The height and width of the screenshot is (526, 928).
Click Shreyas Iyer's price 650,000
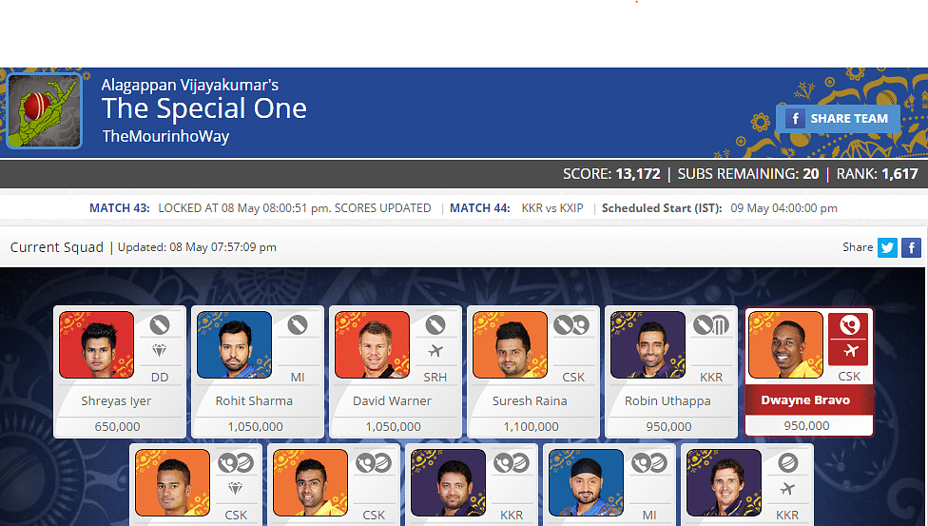click(117, 426)
